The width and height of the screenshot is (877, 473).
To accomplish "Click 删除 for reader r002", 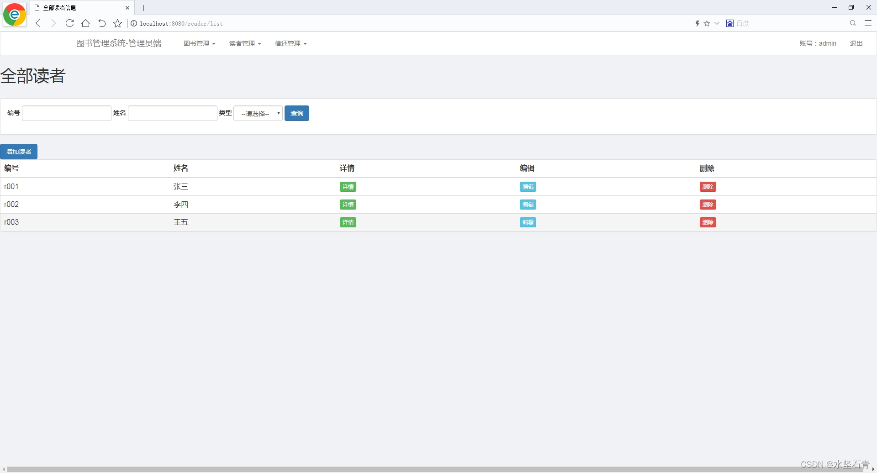I will [708, 205].
